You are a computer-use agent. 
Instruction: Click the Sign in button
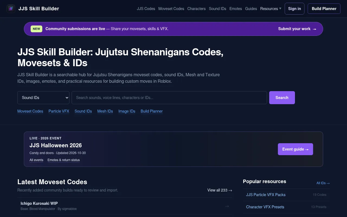(294, 9)
